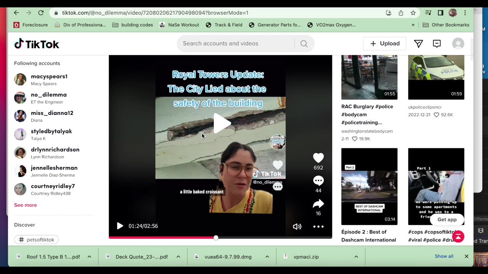Open the Other Bookmarks folder
Image resolution: width=488 pixels, height=274 pixels.
(446, 25)
